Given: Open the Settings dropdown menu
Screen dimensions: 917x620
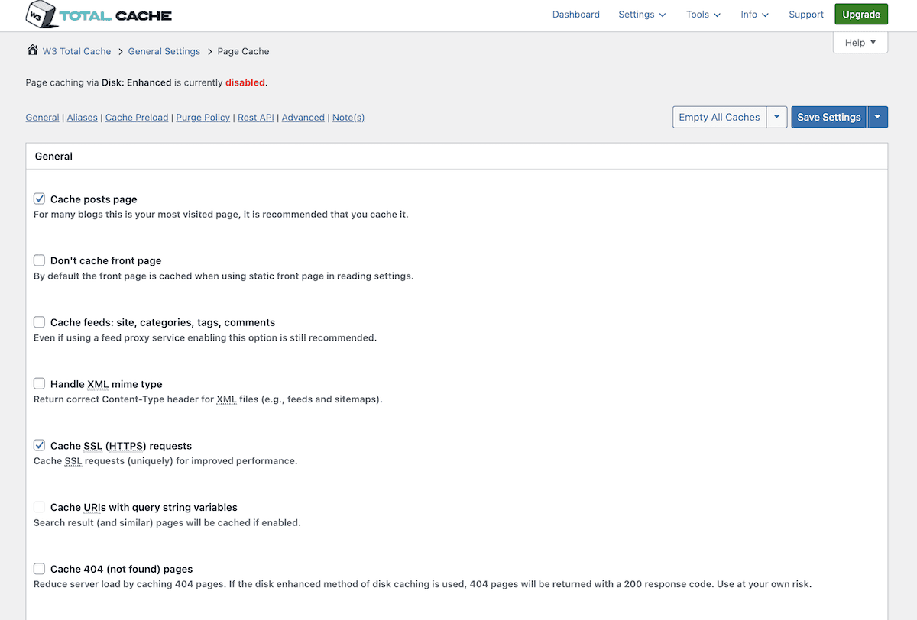Looking at the screenshot, I should [x=642, y=15].
